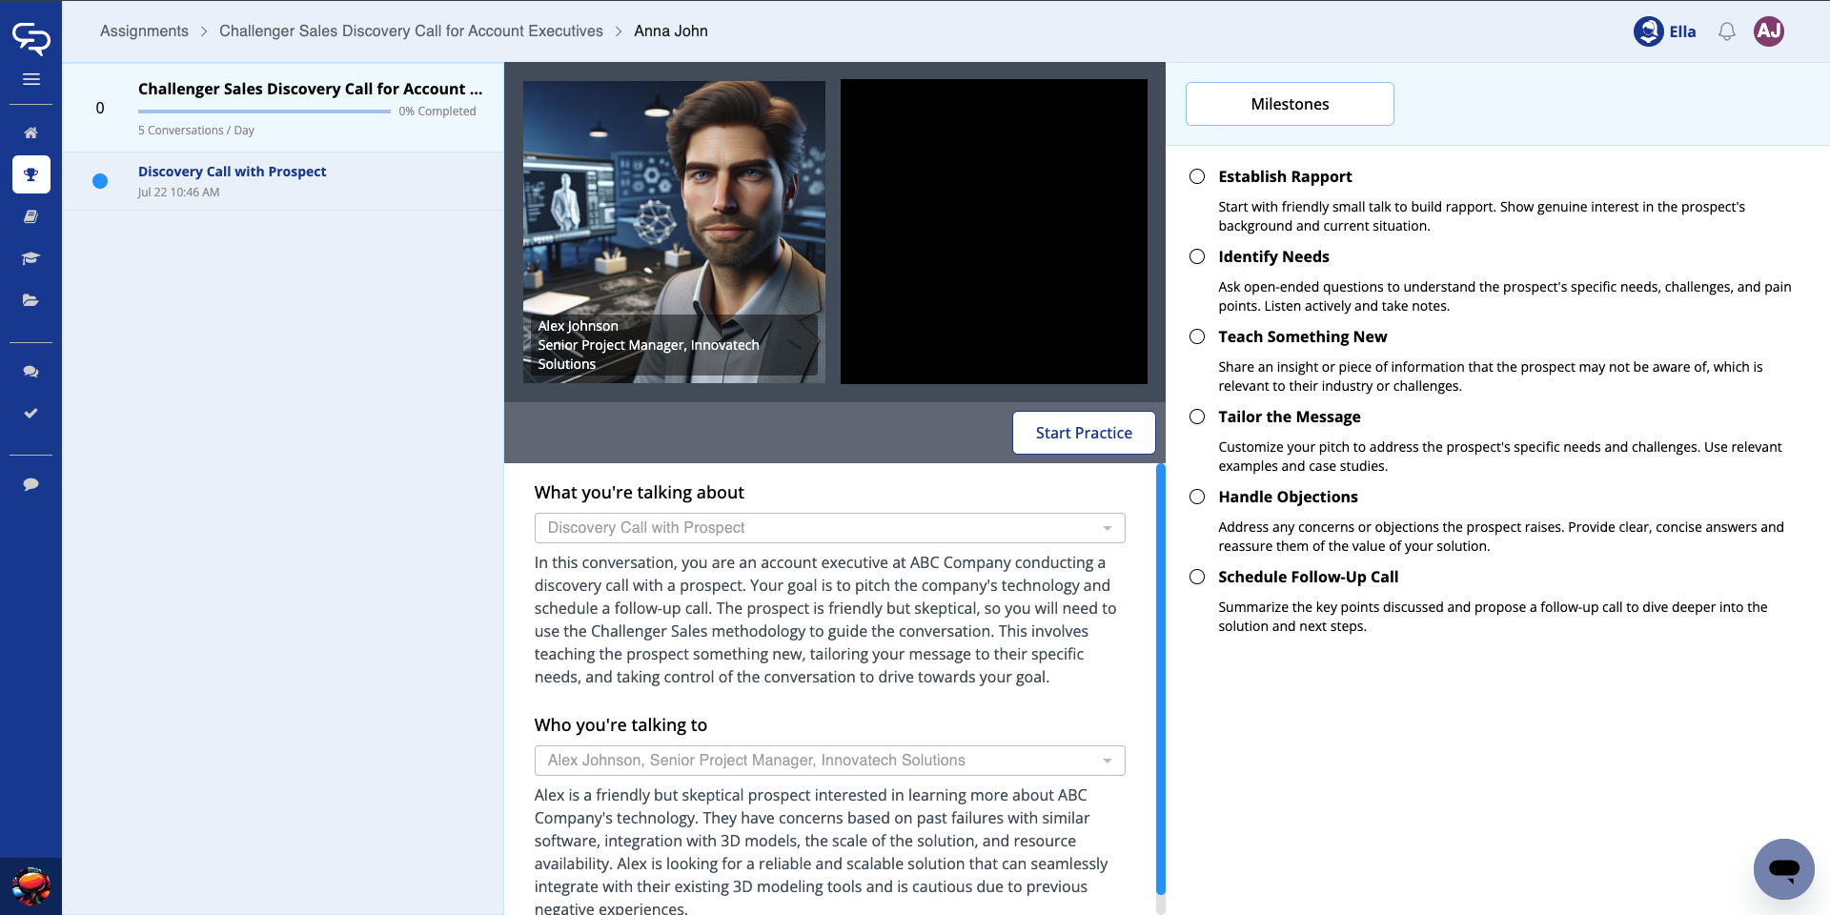Open the notifications bell icon
1830x915 pixels.
(1726, 31)
